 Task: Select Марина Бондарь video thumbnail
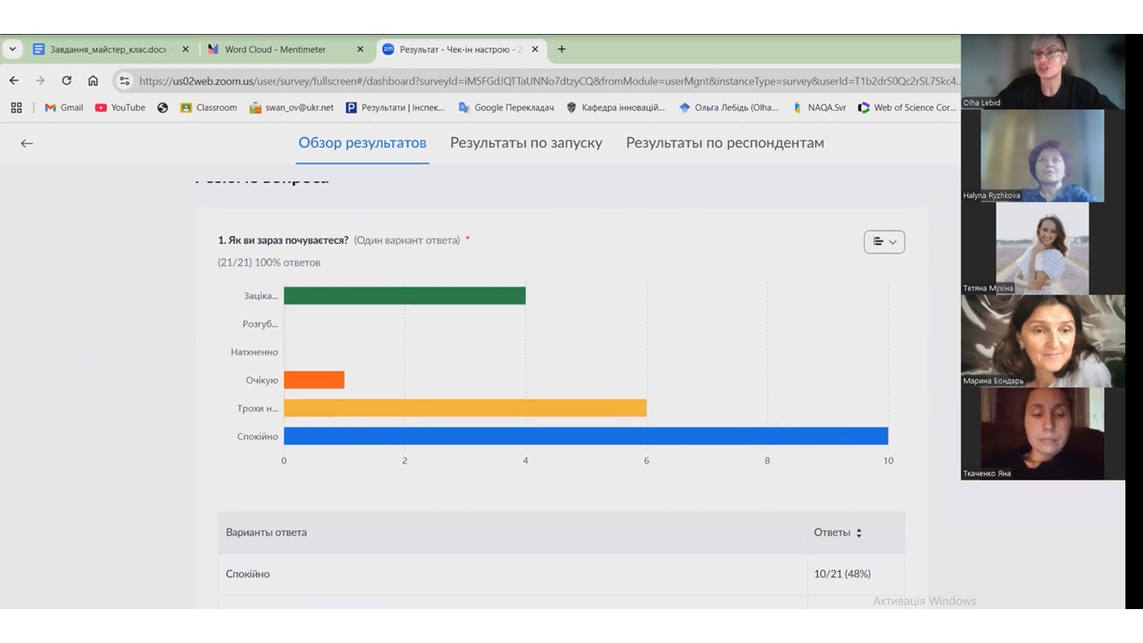click(x=1043, y=341)
